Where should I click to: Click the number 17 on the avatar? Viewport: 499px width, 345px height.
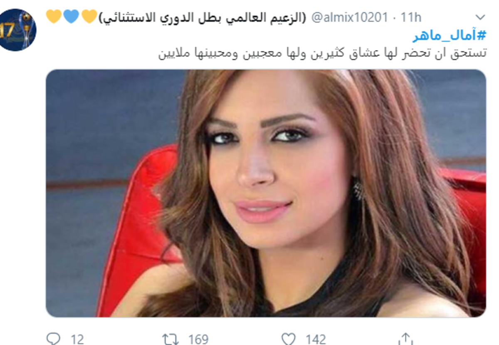(x=7, y=31)
